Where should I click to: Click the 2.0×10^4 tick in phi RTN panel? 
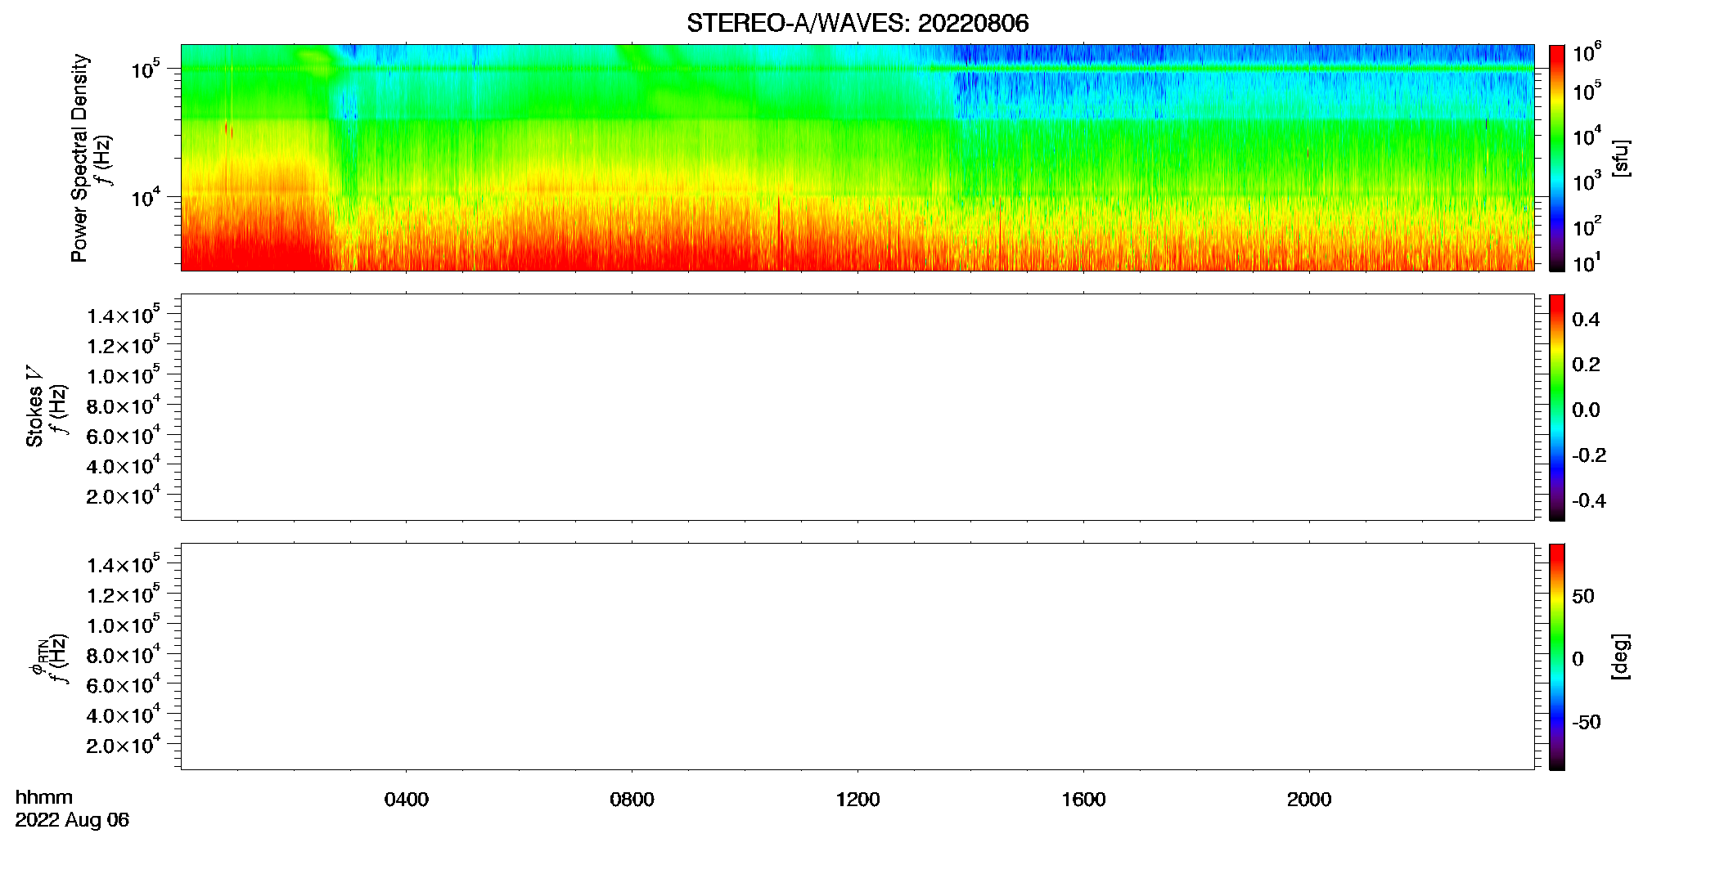[x=124, y=744]
